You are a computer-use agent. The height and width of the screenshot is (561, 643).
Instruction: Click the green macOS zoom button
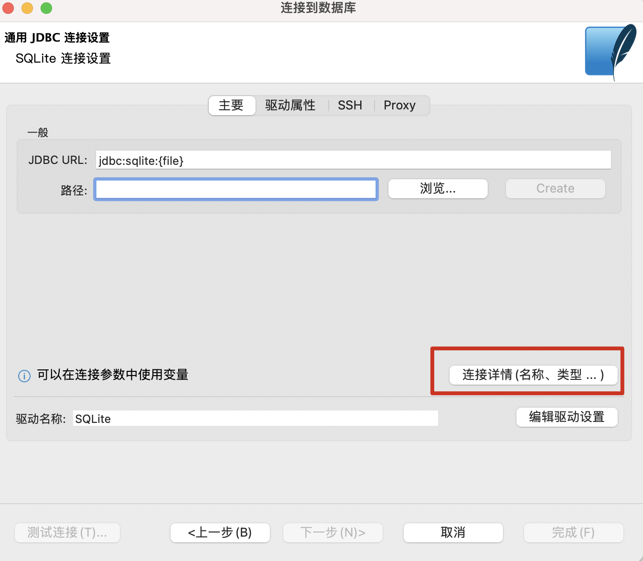(x=46, y=8)
